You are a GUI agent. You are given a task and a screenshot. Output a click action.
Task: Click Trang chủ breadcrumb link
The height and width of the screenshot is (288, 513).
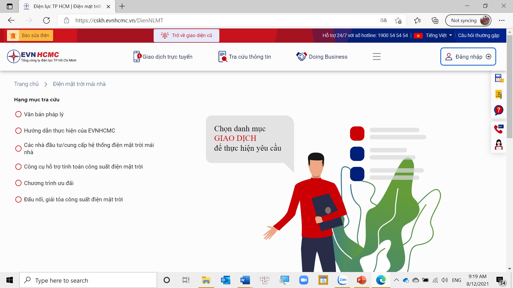pos(26,84)
